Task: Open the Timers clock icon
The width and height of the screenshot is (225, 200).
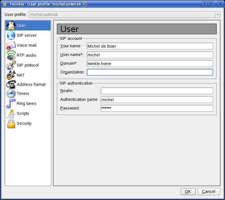Action: pyautogui.click(x=11, y=94)
